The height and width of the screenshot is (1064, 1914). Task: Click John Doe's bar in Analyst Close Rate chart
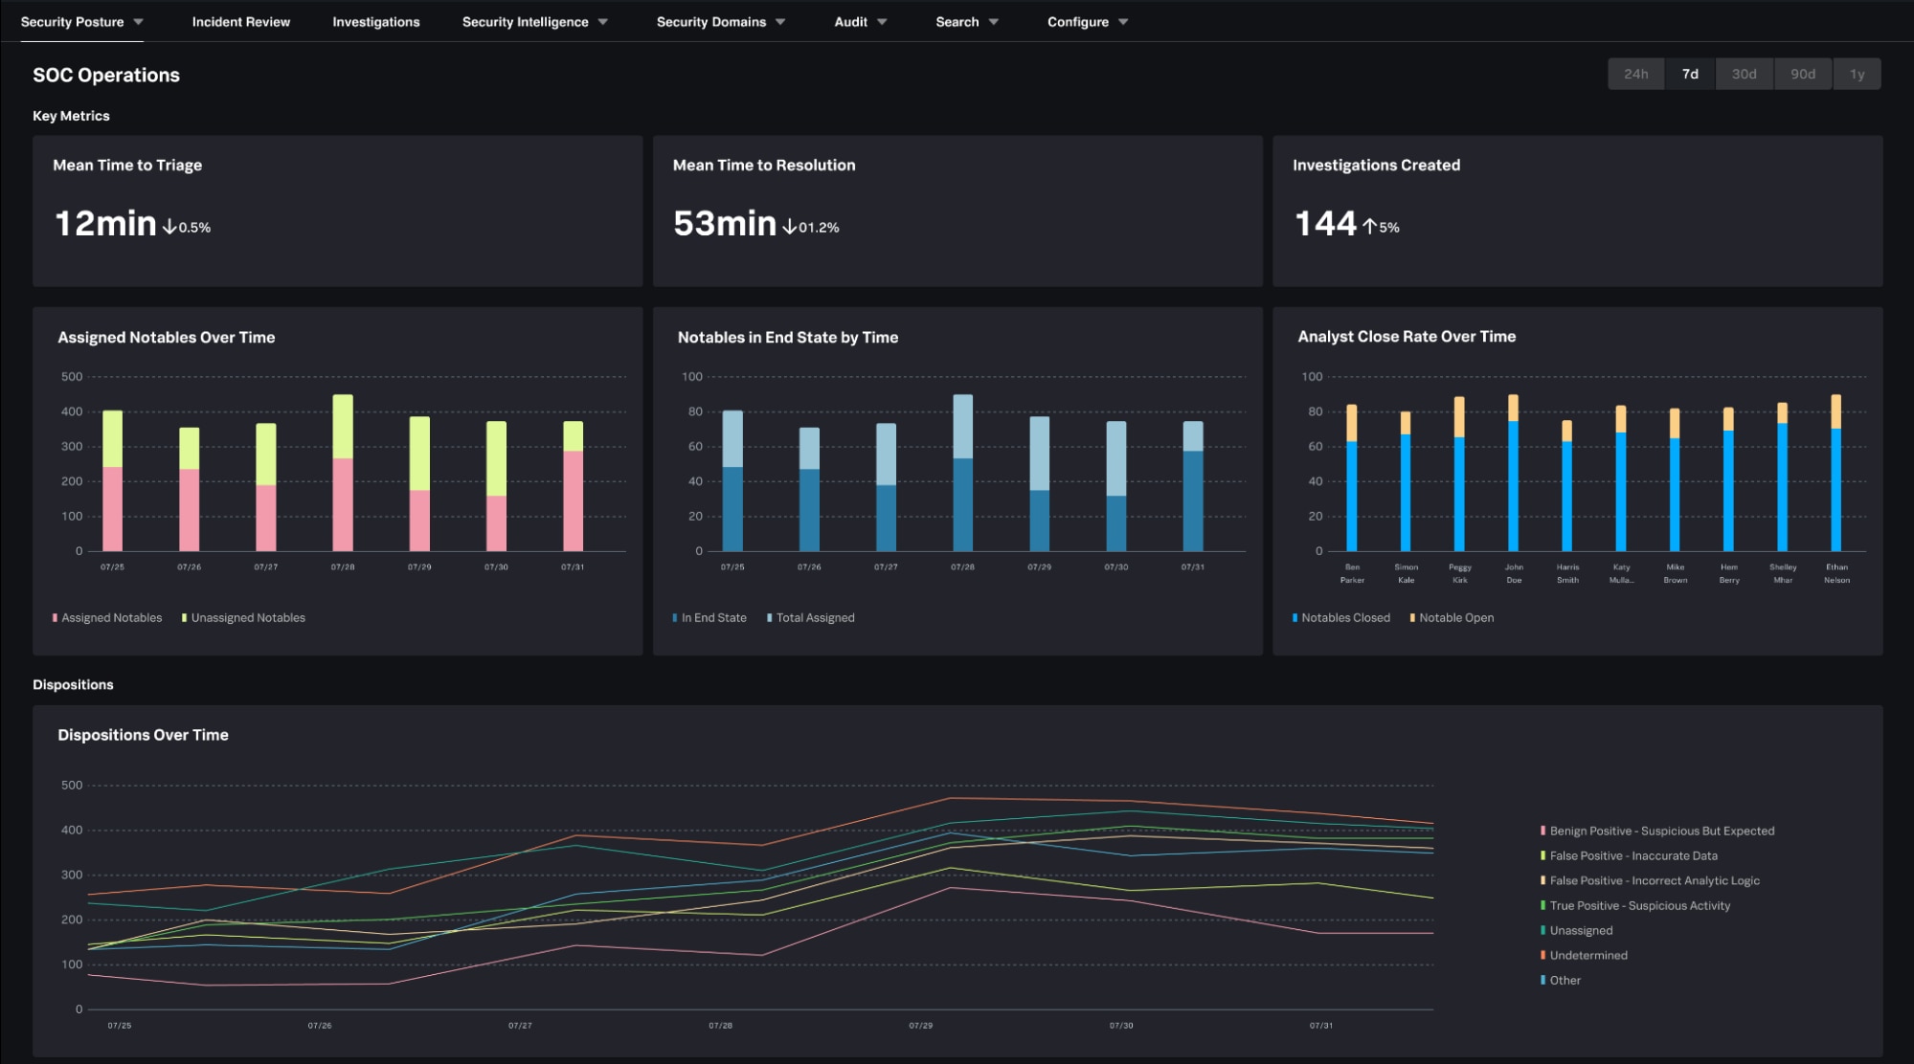(x=1513, y=473)
